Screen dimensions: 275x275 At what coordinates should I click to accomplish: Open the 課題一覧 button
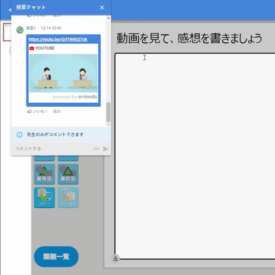56,257
